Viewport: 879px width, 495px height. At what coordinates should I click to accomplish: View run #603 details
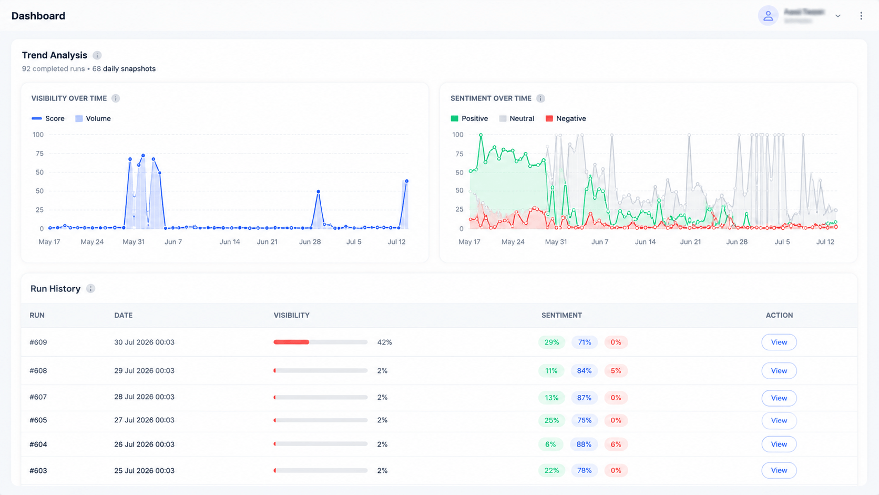(x=779, y=470)
